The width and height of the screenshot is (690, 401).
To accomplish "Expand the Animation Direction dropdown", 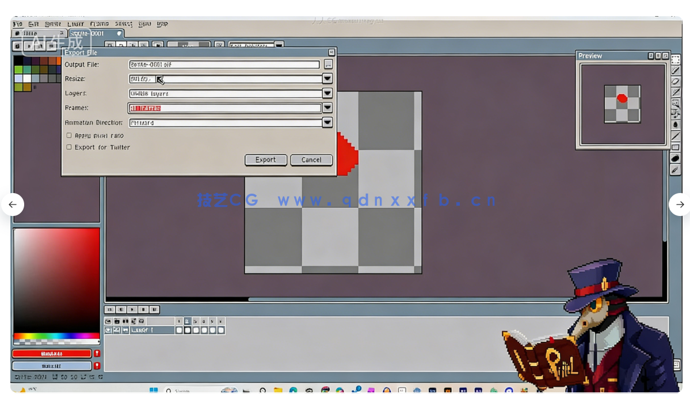I will click(327, 122).
